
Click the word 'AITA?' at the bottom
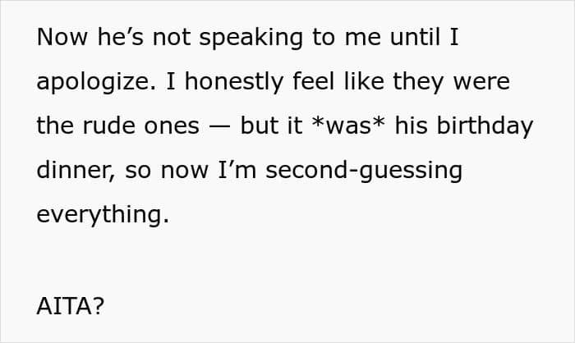[x=71, y=305]
